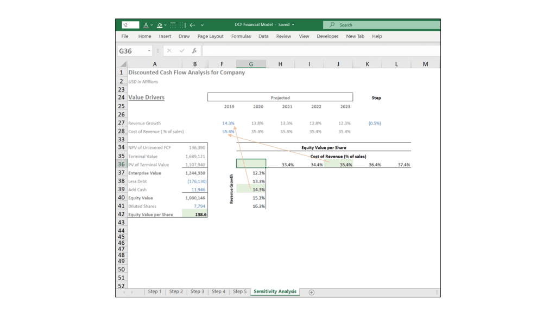Open the Font Color dropdown arrow
The width and height of the screenshot is (556, 312).
pos(152,25)
